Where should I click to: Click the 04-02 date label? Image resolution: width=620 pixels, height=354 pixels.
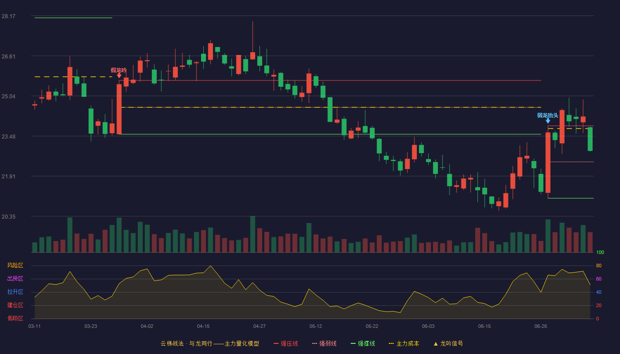[147, 326]
